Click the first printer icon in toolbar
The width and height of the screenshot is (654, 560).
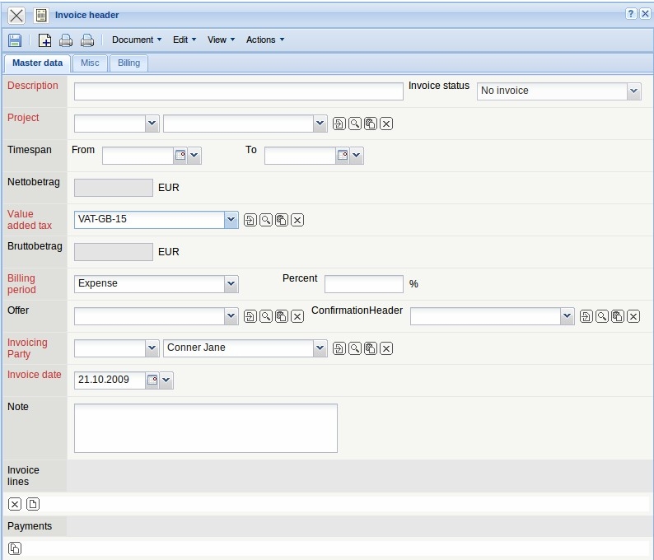(66, 40)
